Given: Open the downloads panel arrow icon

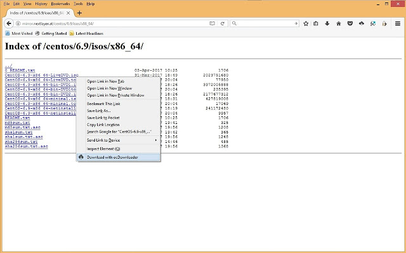Looking at the screenshot, I should [327, 23].
